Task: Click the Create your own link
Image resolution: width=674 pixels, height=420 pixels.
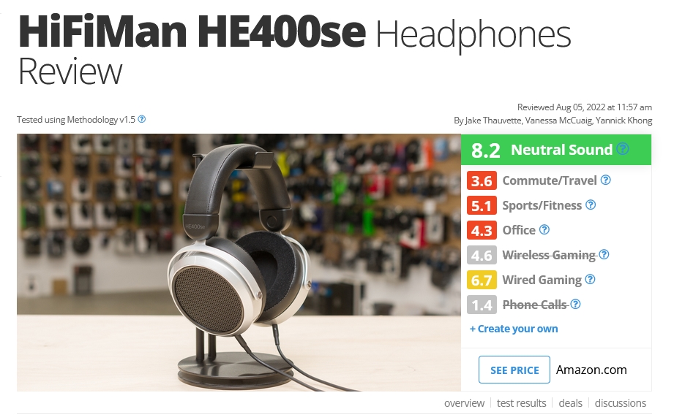Action: pos(514,329)
